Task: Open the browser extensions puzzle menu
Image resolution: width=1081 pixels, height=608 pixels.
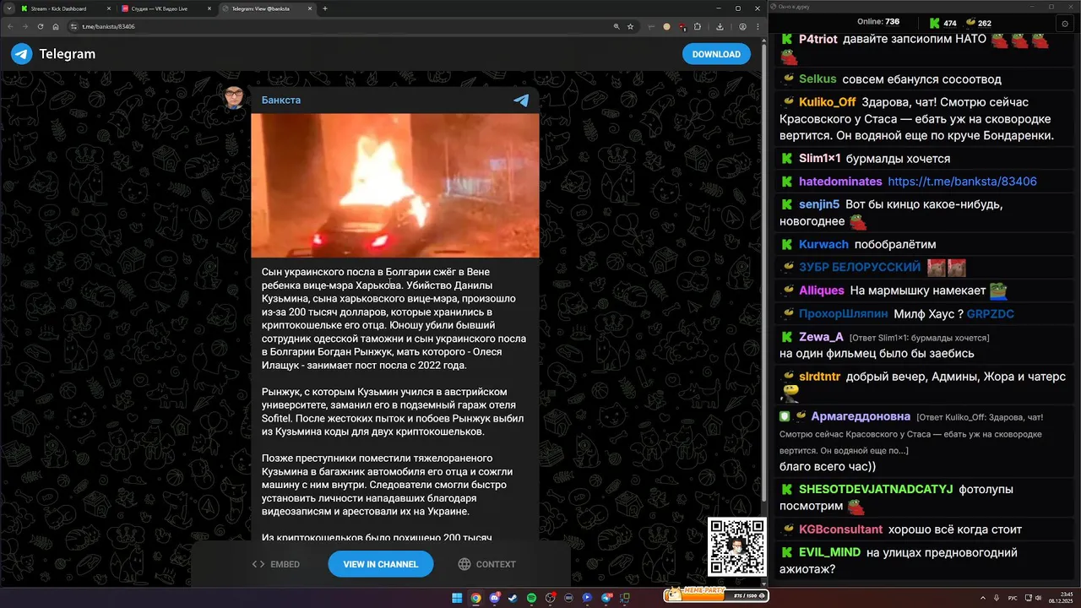Action: (x=698, y=26)
